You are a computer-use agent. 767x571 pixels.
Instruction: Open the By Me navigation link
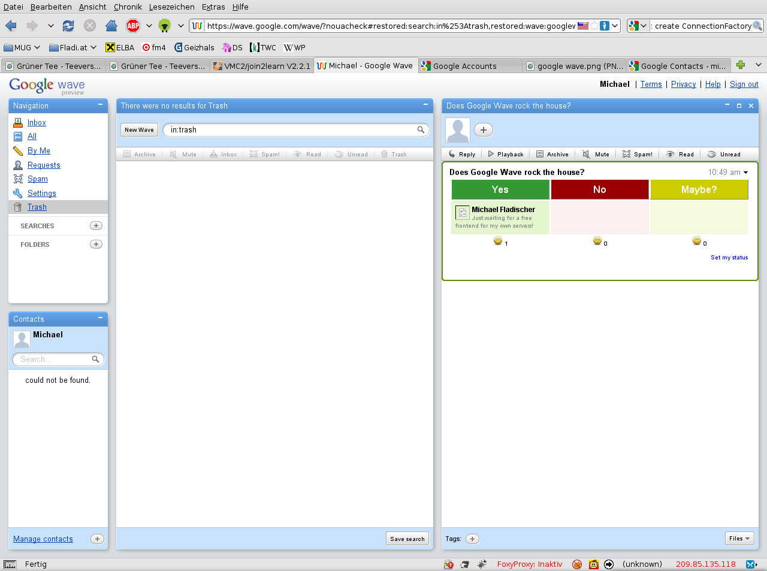pos(39,150)
